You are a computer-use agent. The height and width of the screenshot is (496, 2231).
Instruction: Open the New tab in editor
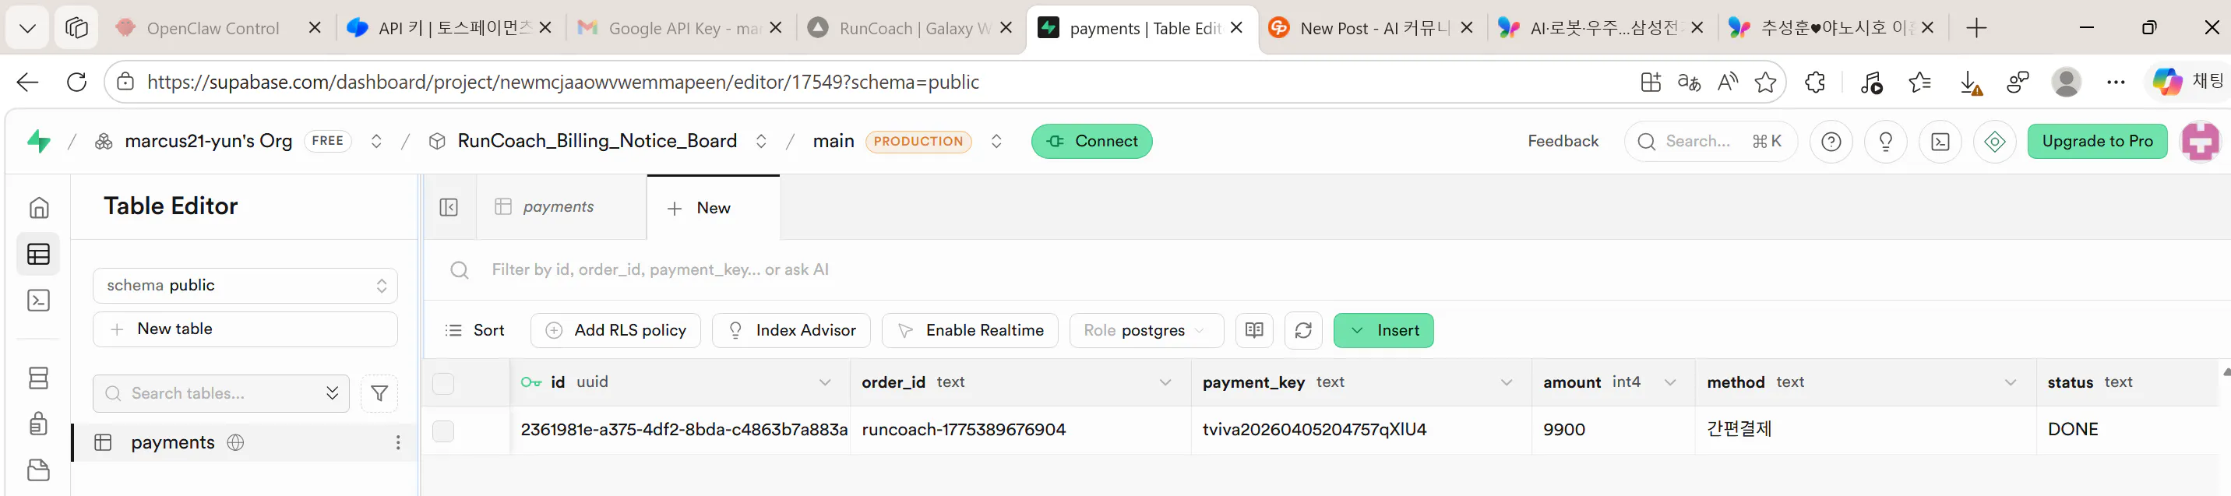[713, 208]
